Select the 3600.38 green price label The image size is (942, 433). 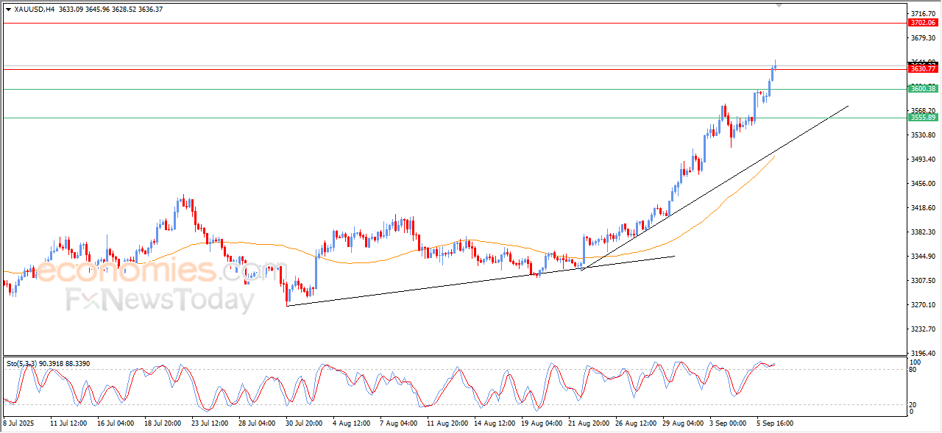923,89
